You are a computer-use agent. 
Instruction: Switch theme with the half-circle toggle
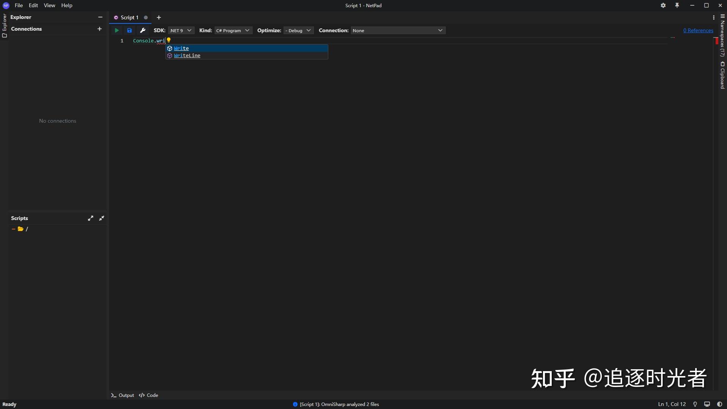[719, 404]
